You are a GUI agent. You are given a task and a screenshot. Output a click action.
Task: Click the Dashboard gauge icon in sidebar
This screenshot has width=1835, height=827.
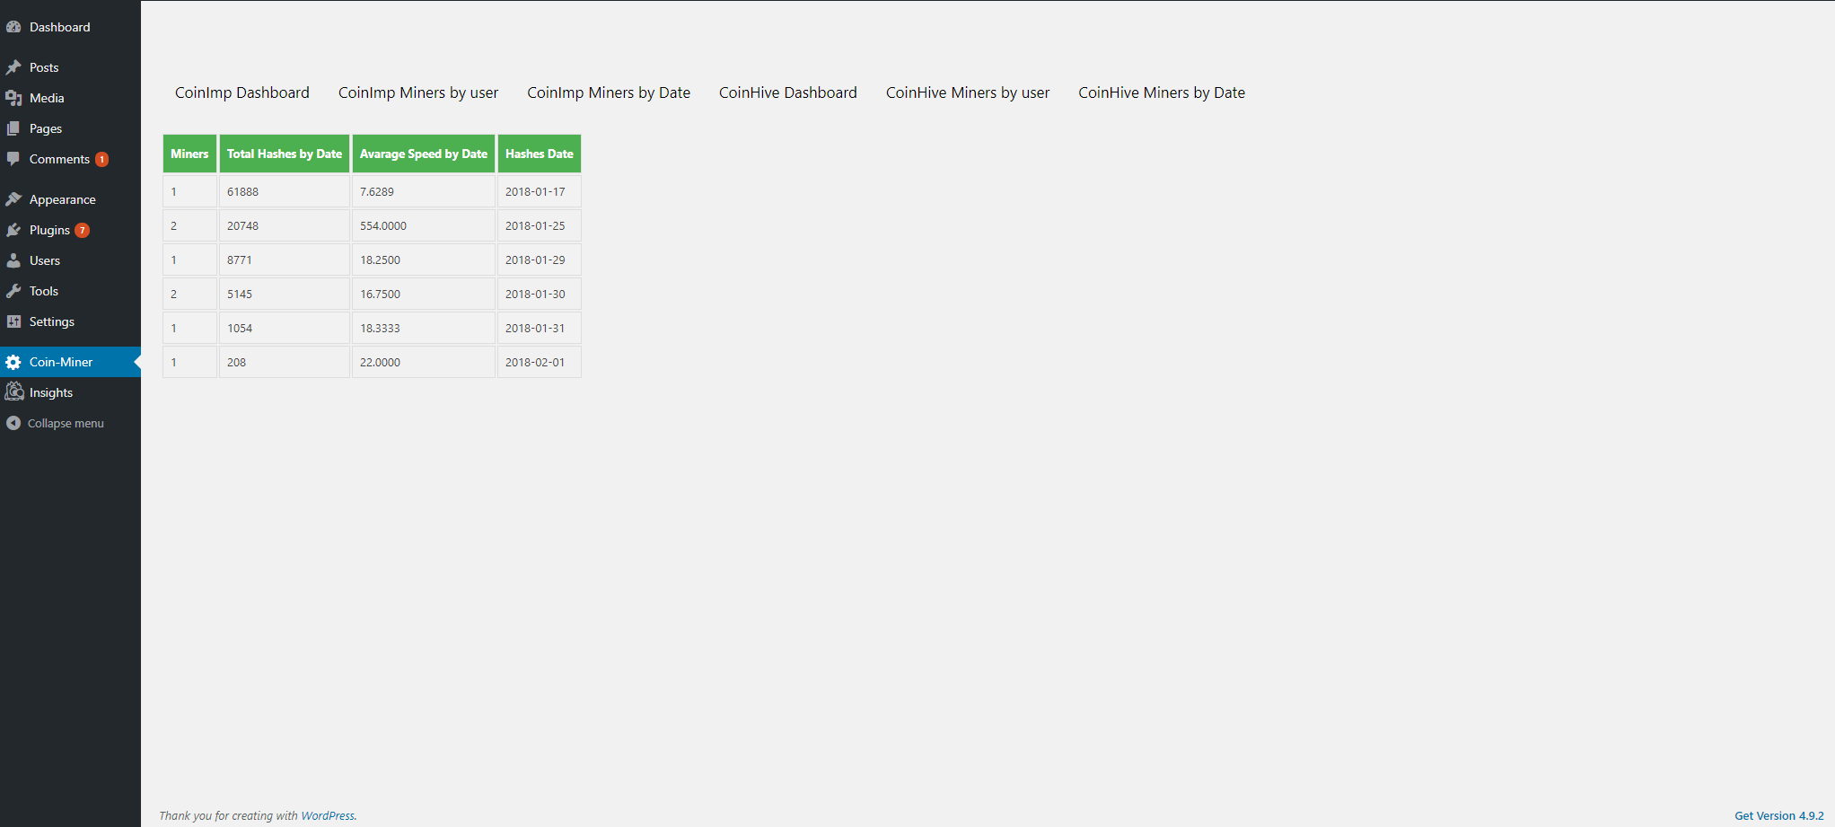pyautogui.click(x=13, y=27)
